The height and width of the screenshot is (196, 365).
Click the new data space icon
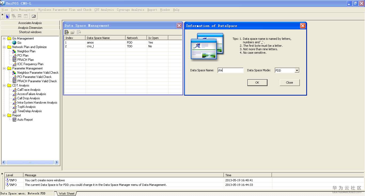pyautogui.click(x=67, y=32)
